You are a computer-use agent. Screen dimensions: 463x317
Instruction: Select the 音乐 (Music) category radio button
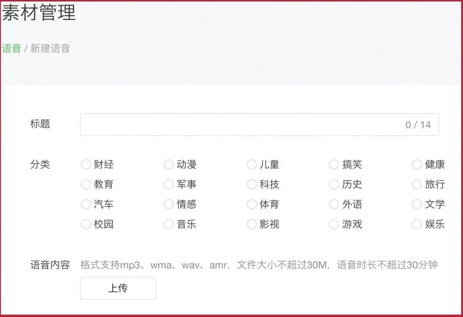(x=169, y=224)
